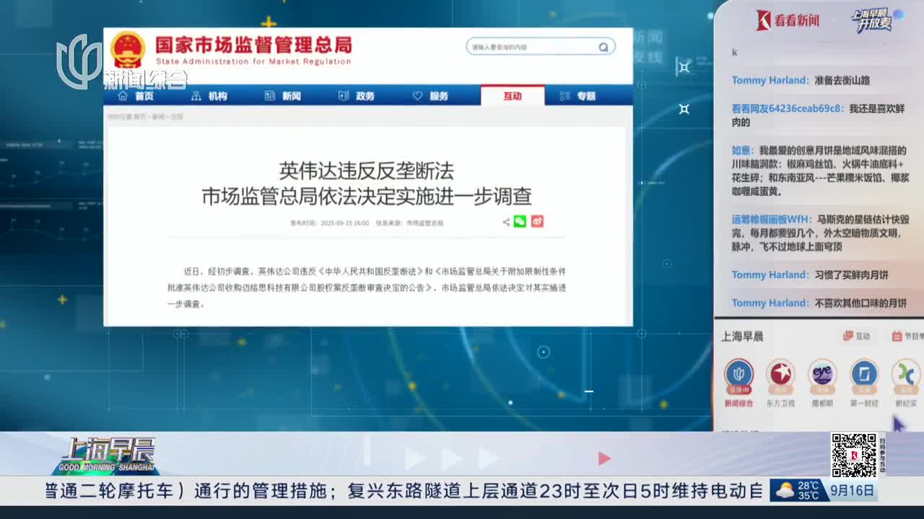Image resolution: width=924 pixels, height=519 pixels.
Task: Click the search field on the market regulation site
Action: [540, 47]
